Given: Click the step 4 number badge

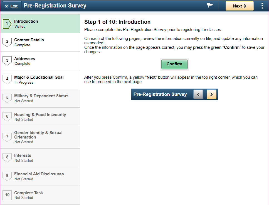Looking at the screenshot, I should coord(7,80).
